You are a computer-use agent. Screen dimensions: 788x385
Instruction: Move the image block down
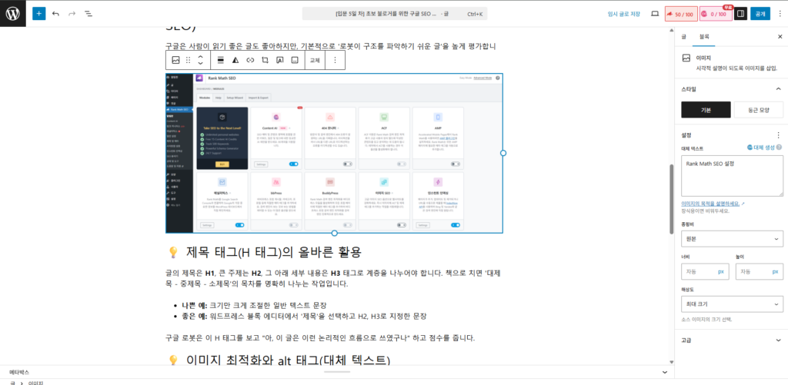tap(201, 64)
